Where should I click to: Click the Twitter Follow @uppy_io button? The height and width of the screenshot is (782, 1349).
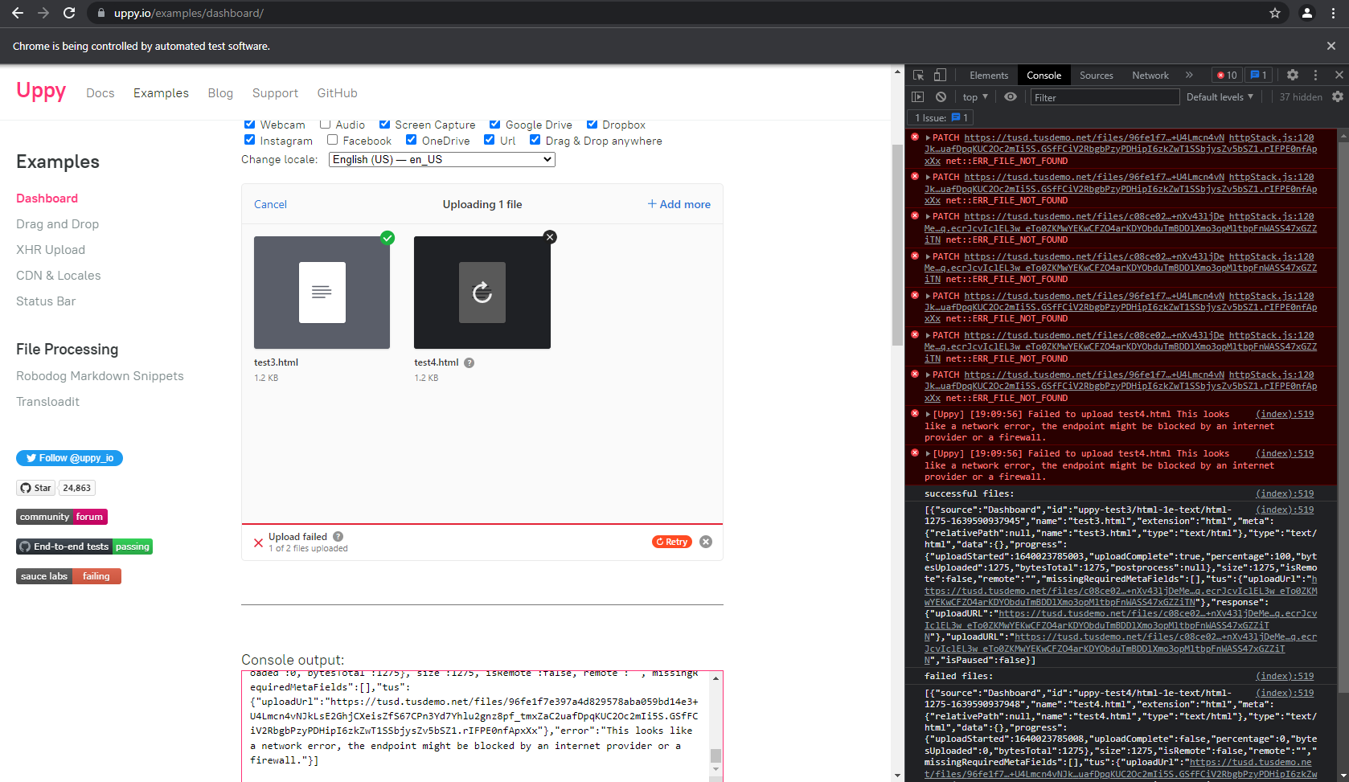(x=69, y=457)
